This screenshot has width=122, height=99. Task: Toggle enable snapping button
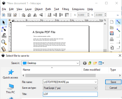118,22
